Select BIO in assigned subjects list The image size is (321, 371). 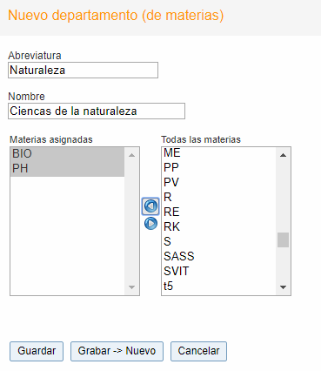pyautogui.click(x=67, y=153)
